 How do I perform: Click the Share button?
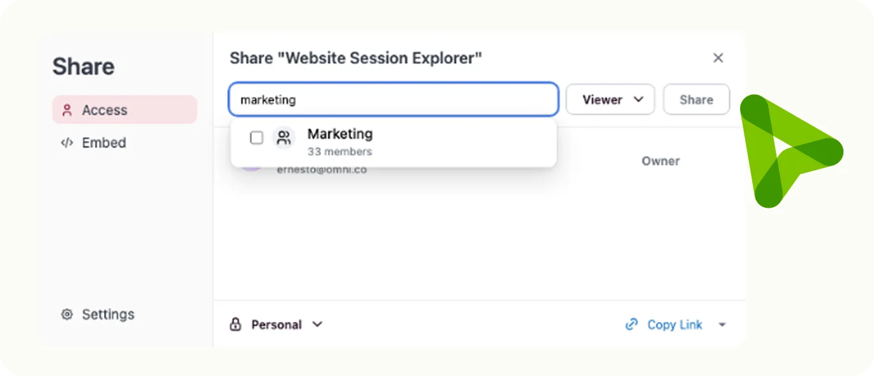tap(696, 99)
